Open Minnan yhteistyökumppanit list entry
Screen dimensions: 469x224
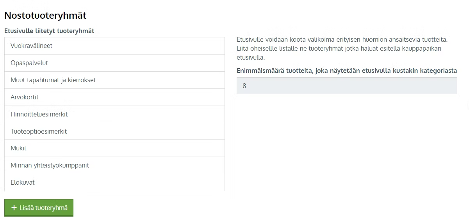tap(114, 165)
